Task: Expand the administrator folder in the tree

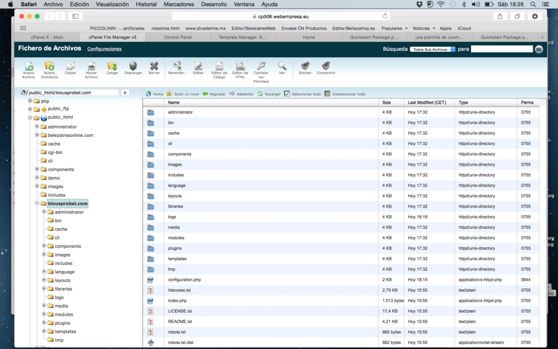Action: (x=43, y=212)
